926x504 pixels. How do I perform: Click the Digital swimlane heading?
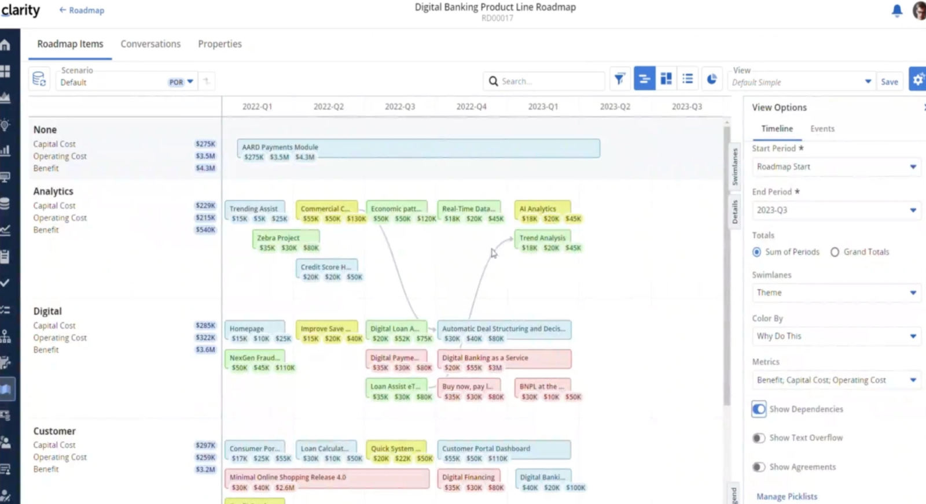coord(47,311)
